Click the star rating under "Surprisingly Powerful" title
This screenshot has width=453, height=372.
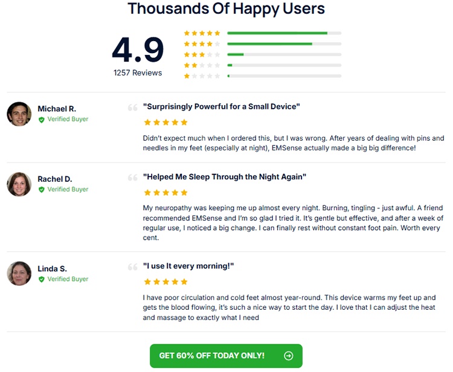click(x=165, y=123)
